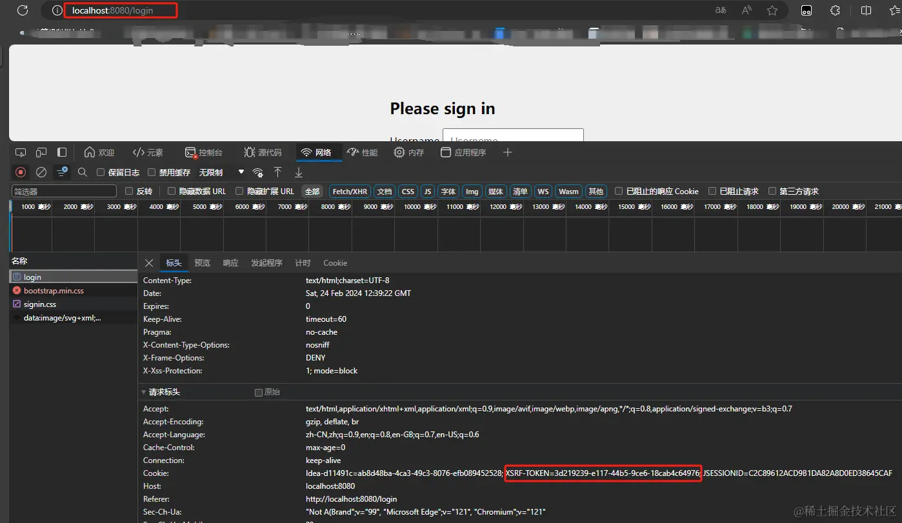Stop recording network log
The width and height of the screenshot is (902, 523).
click(x=21, y=172)
